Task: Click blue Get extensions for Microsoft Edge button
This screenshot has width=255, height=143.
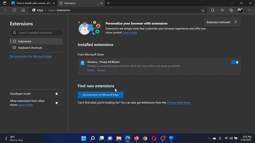Action: [x=100, y=95]
